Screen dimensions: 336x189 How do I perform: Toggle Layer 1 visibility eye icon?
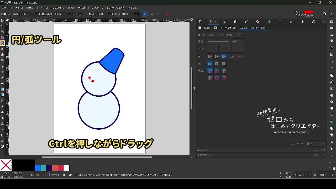(64, 175)
